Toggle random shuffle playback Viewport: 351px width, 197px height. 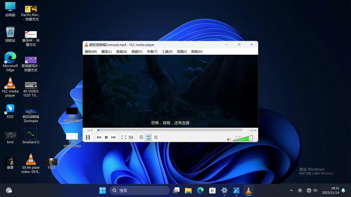tap(155, 137)
